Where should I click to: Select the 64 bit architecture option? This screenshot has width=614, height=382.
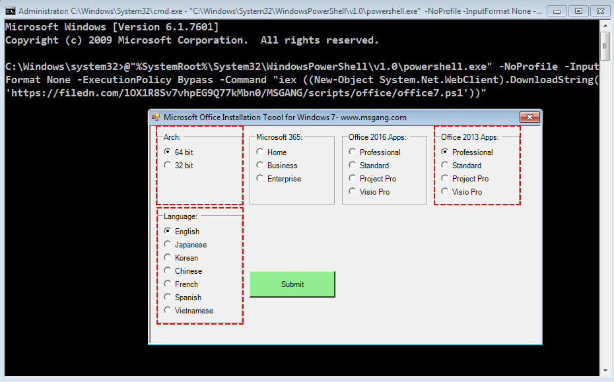click(x=178, y=152)
